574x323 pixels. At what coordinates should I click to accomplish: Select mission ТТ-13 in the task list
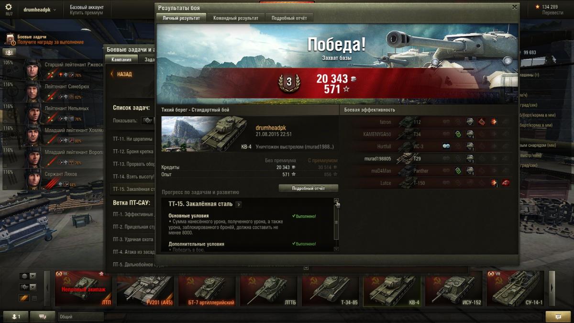pyautogui.click(x=133, y=164)
